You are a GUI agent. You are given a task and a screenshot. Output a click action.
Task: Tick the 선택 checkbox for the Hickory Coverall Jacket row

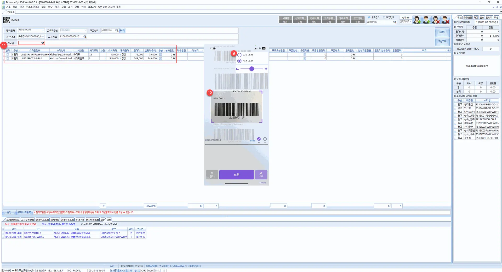(8, 59)
